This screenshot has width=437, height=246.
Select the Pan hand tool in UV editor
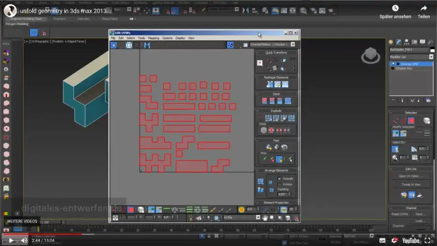pos(265,218)
